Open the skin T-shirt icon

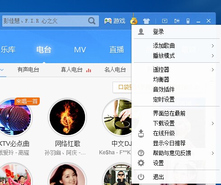[146, 21]
